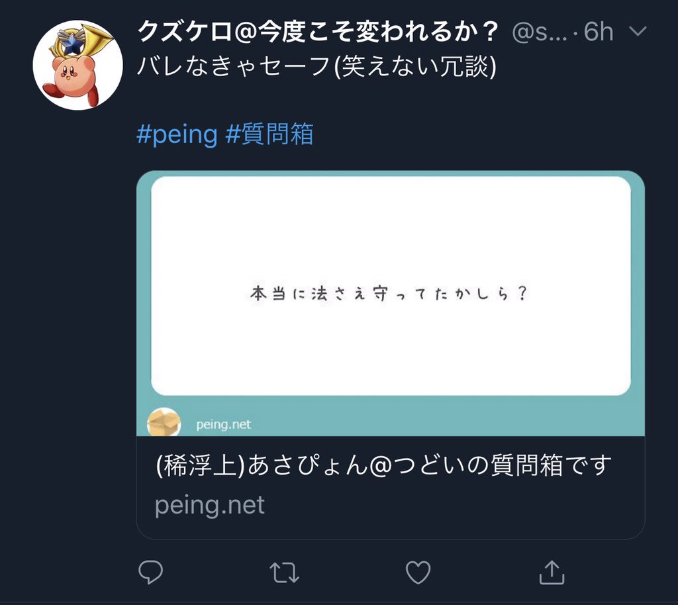This screenshot has width=678, height=605.
Task: Open the #peing hashtag
Action: tap(177, 134)
